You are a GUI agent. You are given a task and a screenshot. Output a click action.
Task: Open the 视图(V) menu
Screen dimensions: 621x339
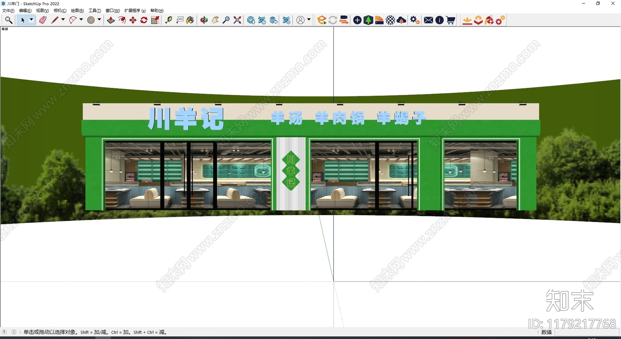[x=42, y=10]
